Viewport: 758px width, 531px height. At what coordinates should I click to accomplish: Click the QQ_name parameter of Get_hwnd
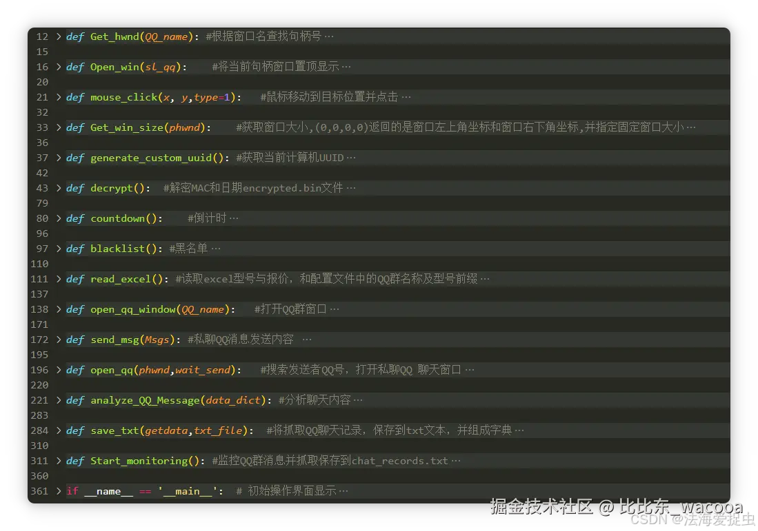[166, 37]
